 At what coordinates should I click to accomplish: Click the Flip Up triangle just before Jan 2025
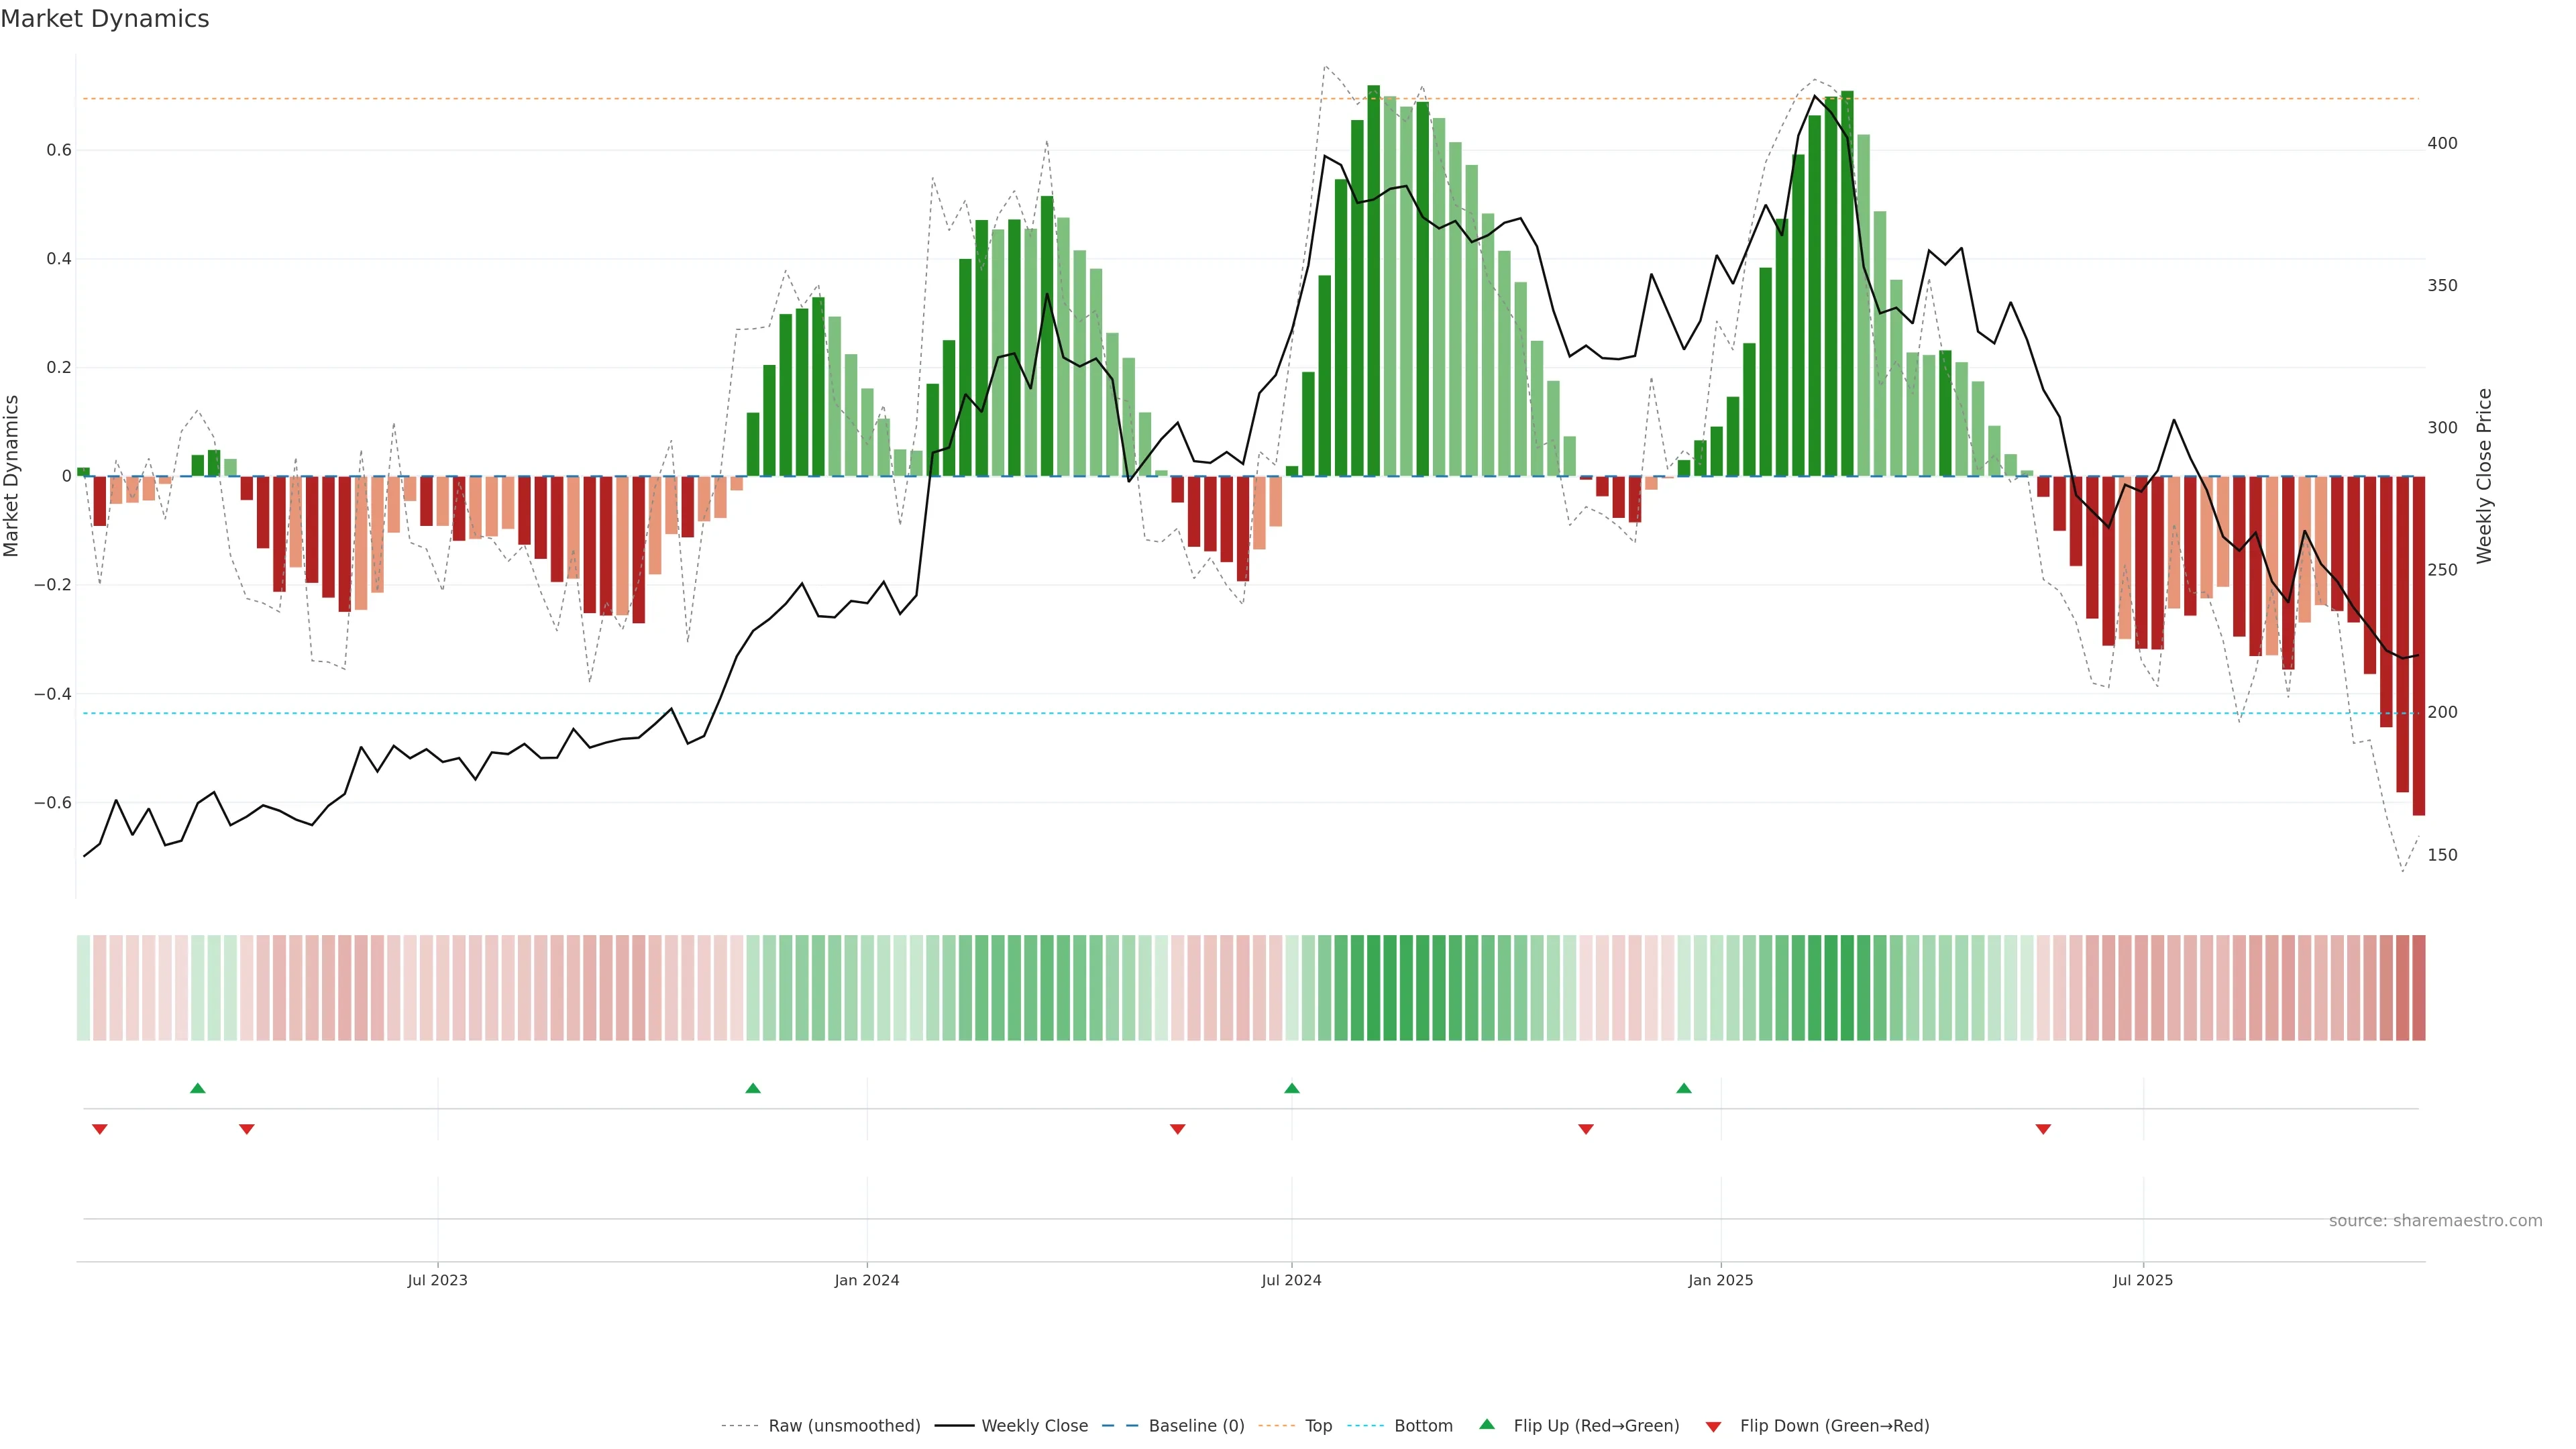[1684, 1088]
